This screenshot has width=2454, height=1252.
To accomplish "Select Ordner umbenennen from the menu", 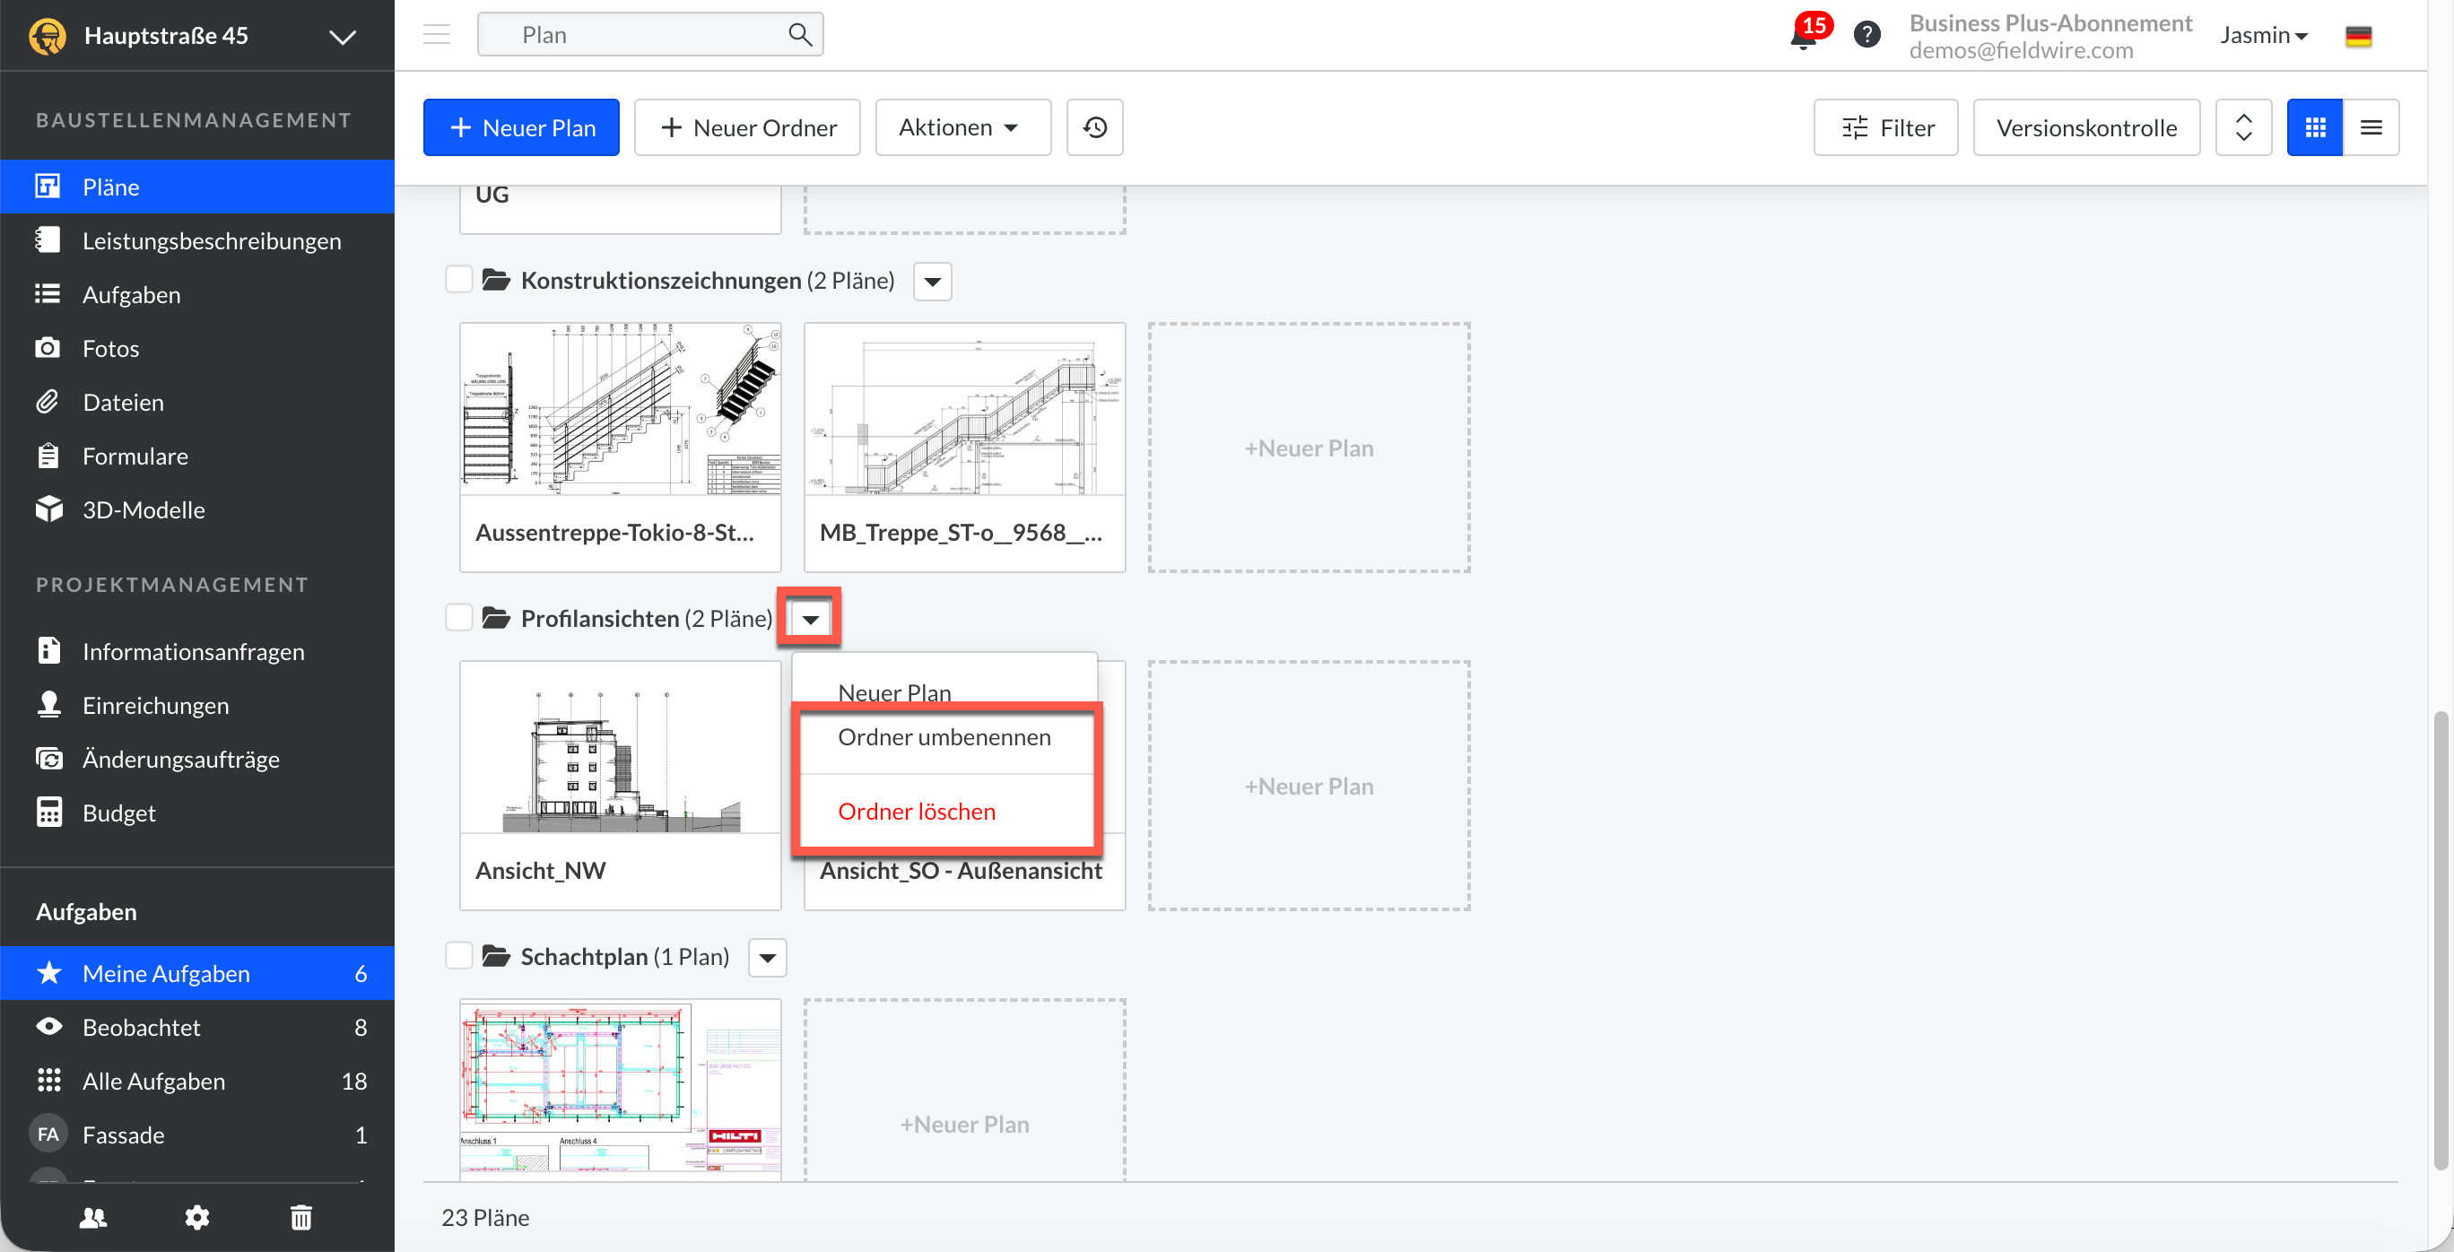I will pos(944,737).
